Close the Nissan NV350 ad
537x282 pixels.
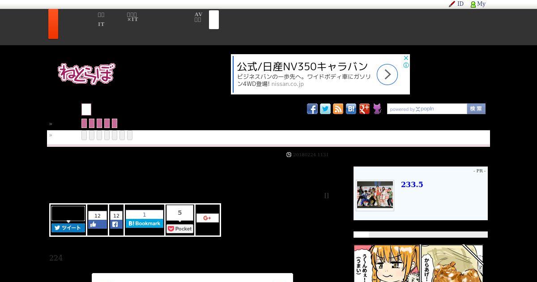[406, 58]
